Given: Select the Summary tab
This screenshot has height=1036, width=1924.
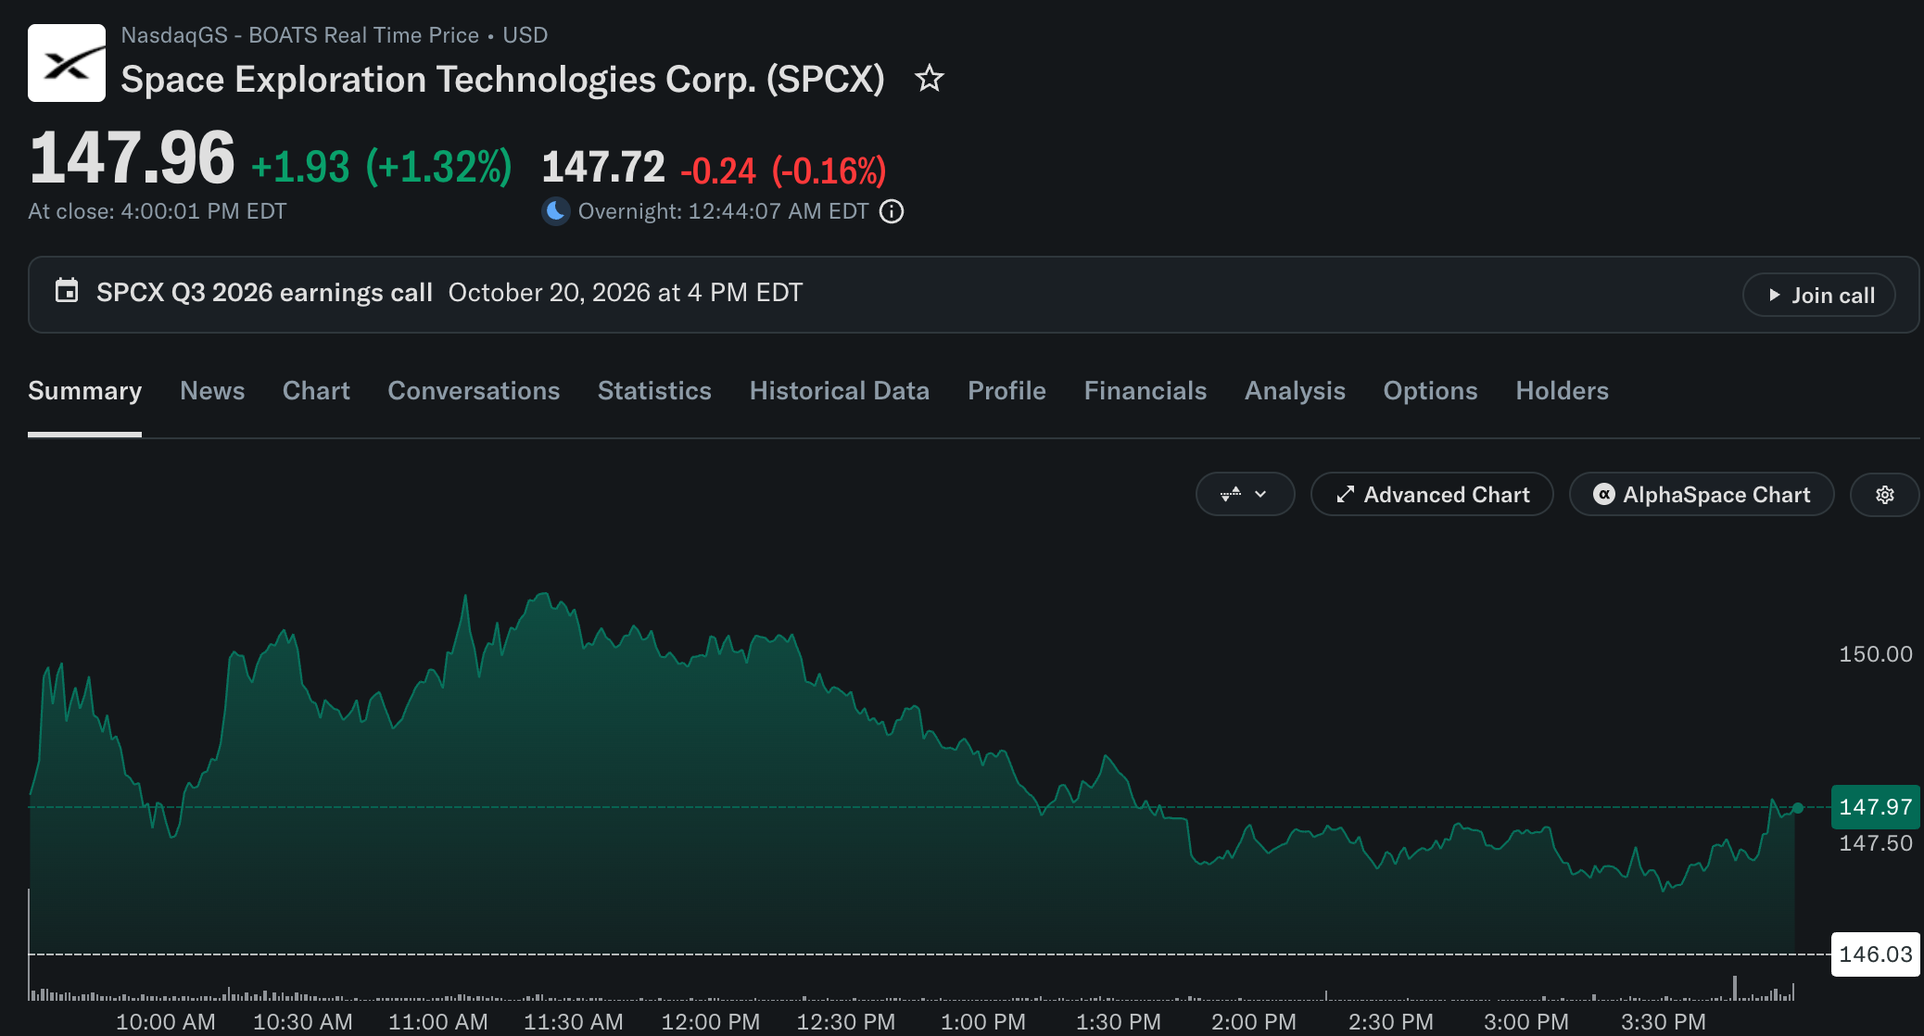Looking at the screenshot, I should (84, 391).
